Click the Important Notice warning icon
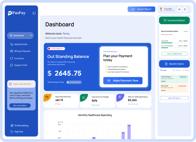Image resolution: width=196 pixels, height=142 pixels. click(x=10, y=84)
